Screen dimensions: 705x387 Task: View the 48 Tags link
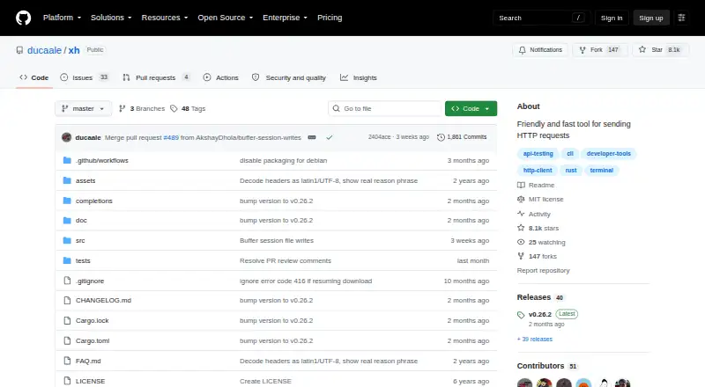[188, 109]
